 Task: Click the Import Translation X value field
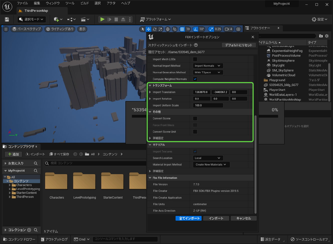pyautogui.click(x=202, y=92)
